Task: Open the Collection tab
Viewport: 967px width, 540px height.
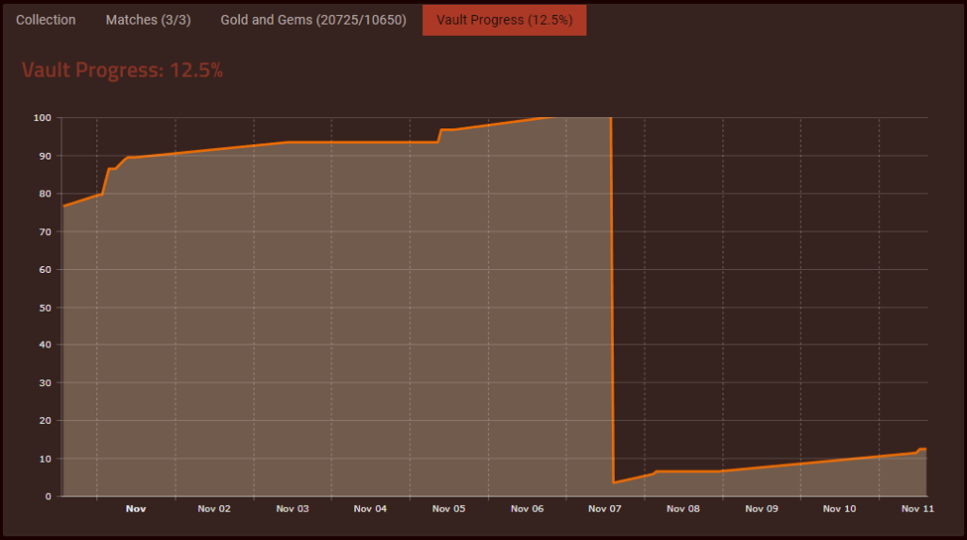Action: 45,20
